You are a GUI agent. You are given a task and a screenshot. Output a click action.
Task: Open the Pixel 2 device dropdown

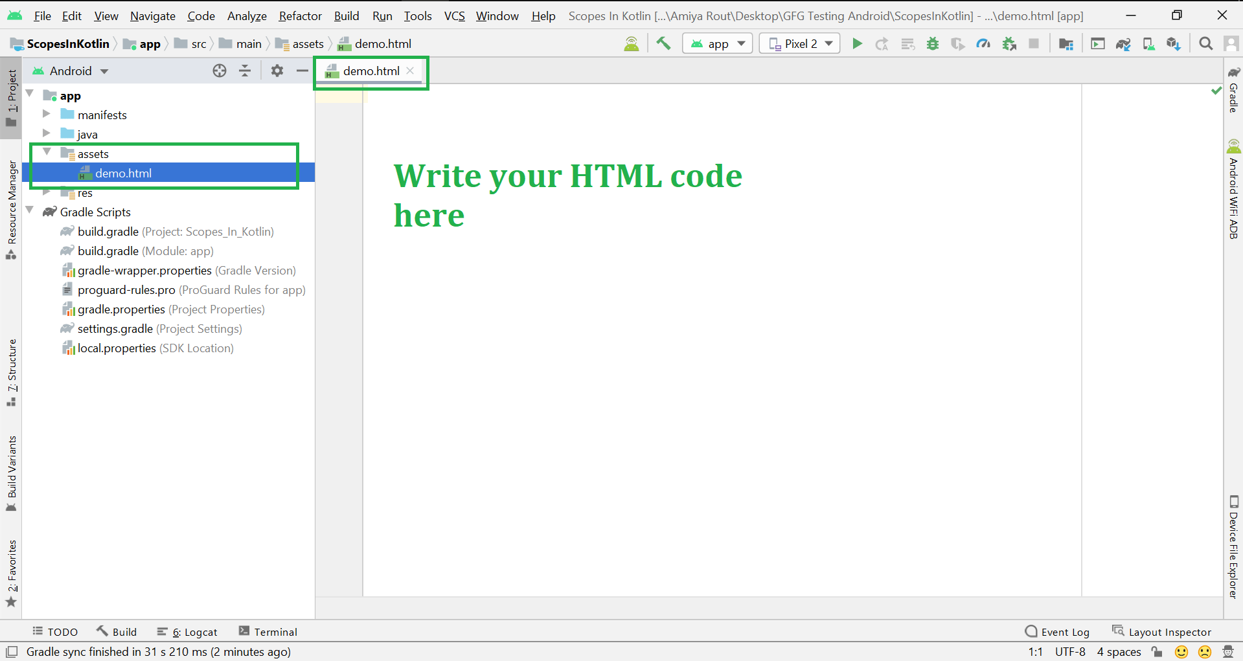pyautogui.click(x=799, y=43)
